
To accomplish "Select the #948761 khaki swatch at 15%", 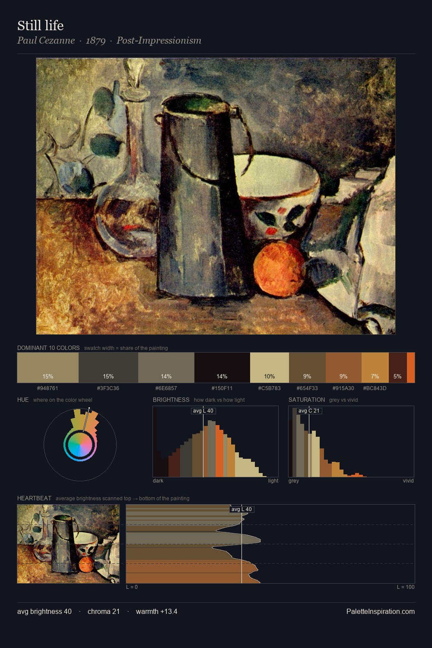I will (48, 368).
